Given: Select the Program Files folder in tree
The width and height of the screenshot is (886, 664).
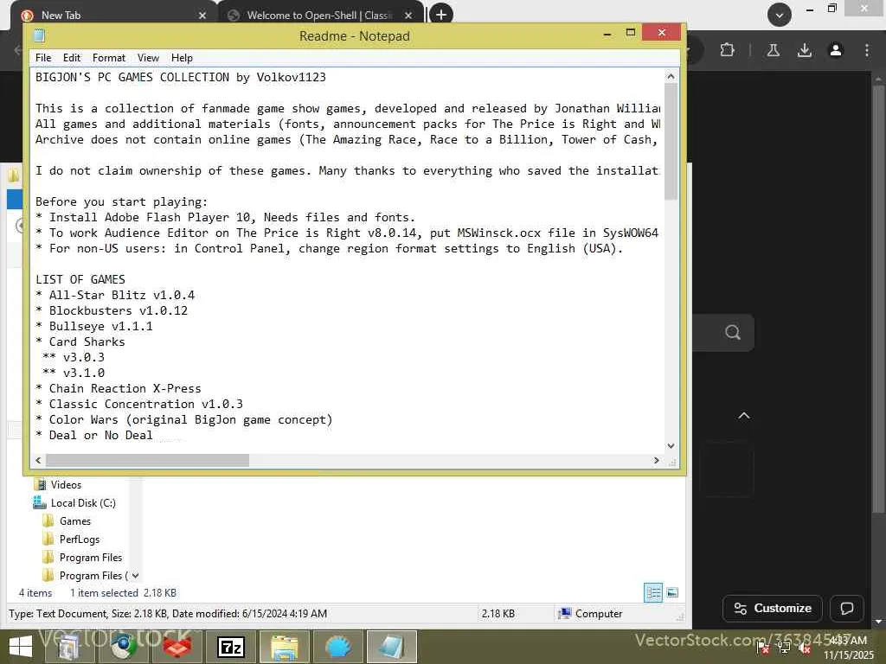Looking at the screenshot, I should click(90, 558).
